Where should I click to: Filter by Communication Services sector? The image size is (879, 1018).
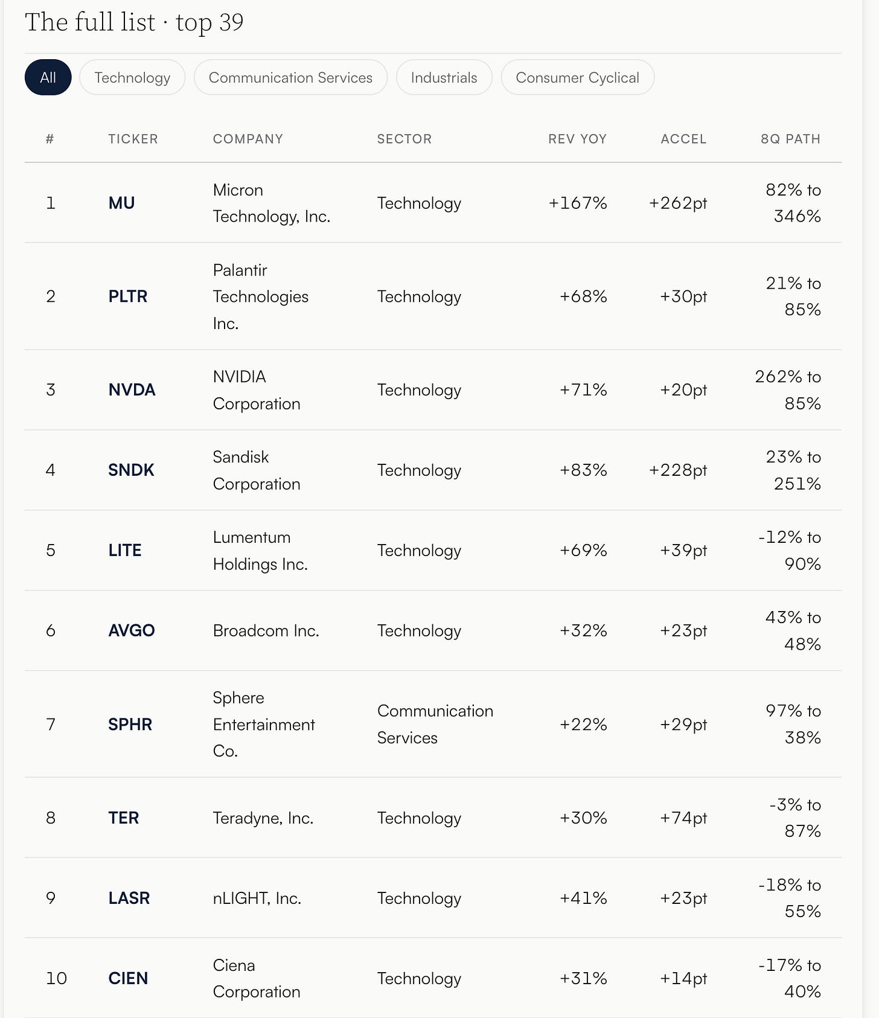tap(290, 77)
